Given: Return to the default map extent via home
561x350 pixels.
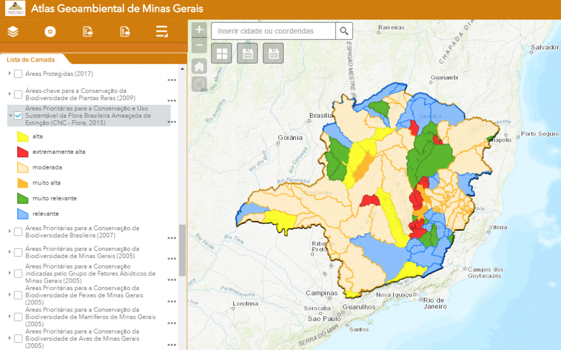Looking at the screenshot, I should click(199, 66).
